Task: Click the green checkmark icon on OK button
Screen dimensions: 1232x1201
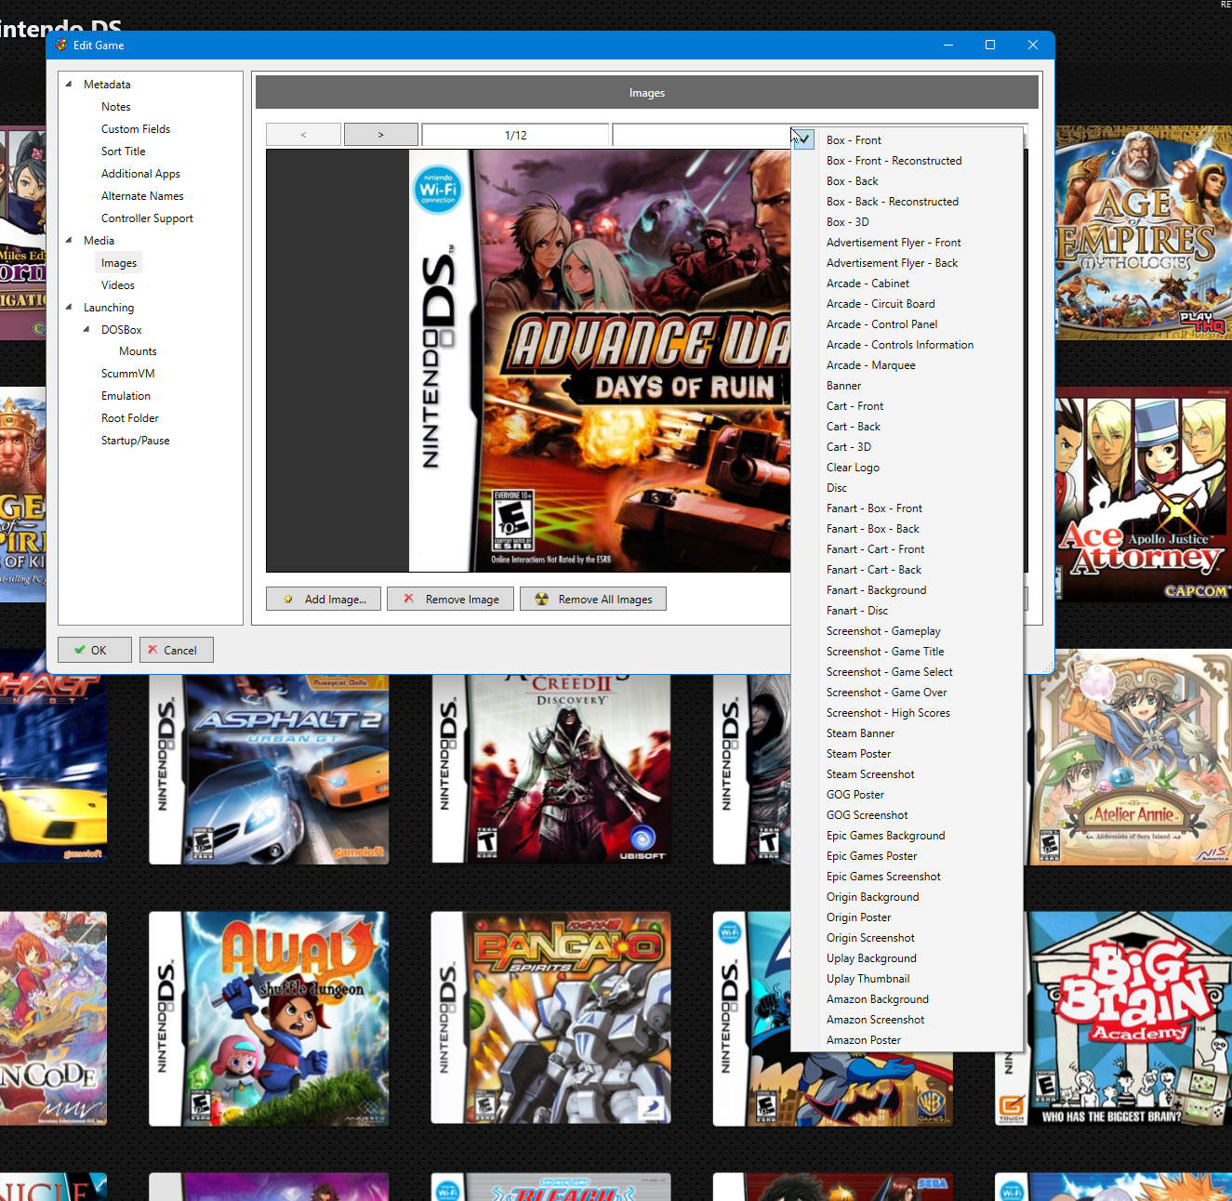Action: tap(80, 650)
